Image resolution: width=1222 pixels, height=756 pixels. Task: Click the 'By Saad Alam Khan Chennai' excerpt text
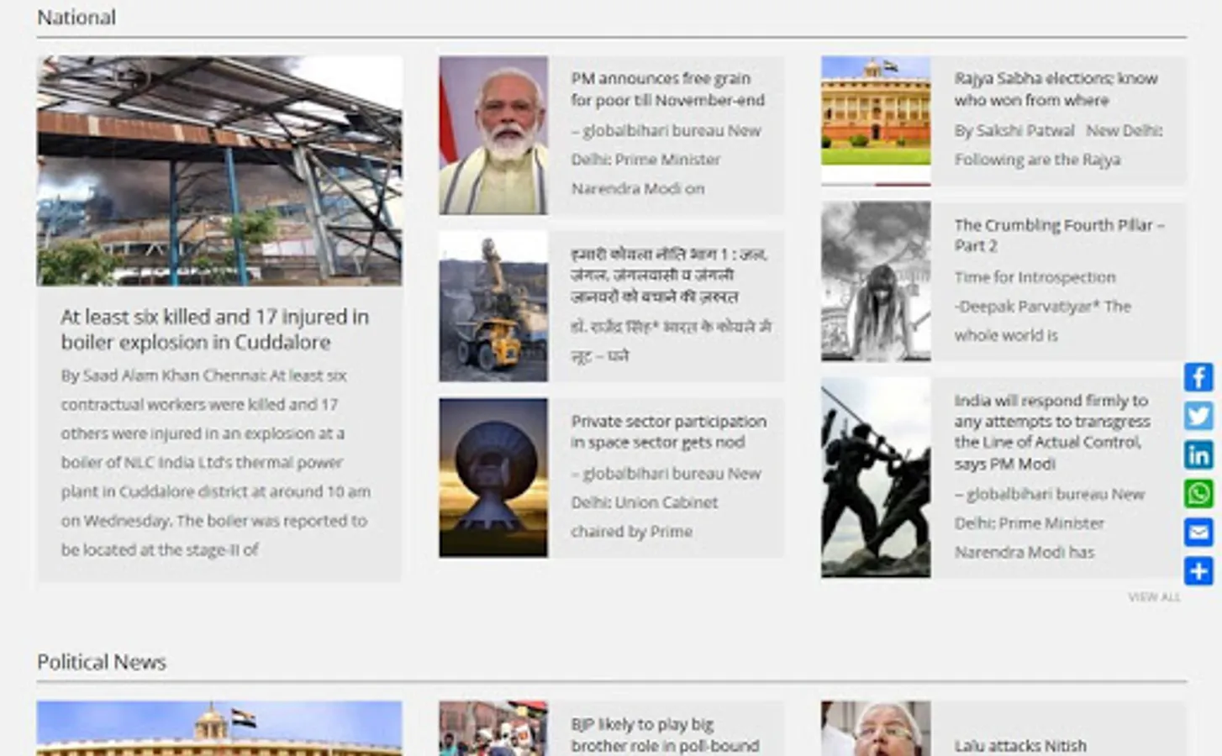tap(215, 463)
